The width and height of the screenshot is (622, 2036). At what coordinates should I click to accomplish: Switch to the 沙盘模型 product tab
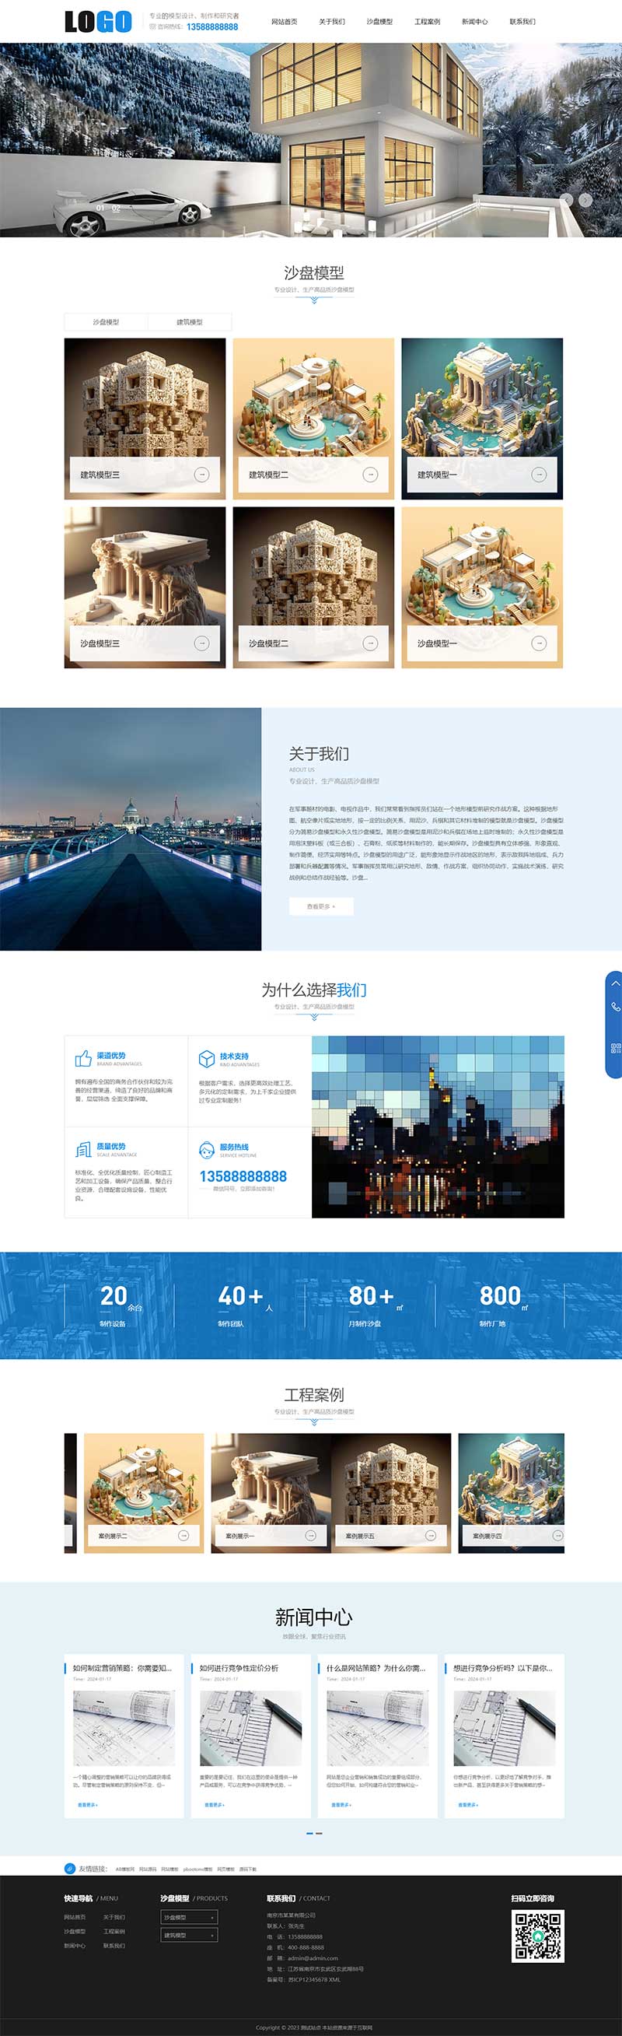pos(106,321)
